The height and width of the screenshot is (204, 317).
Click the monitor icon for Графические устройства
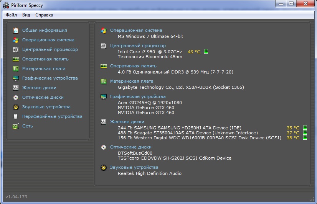coord(16,78)
